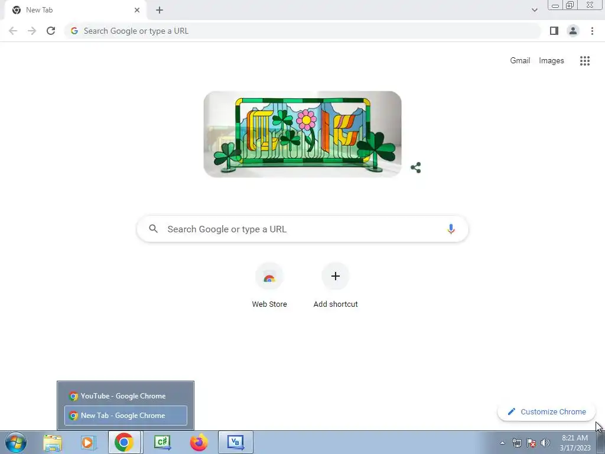
Task: Start voice search with the microphone
Action: click(x=451, y=229)
